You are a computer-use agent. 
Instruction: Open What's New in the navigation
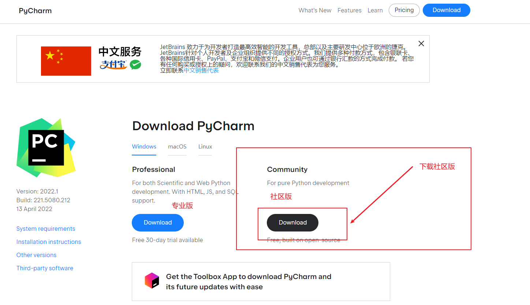(x=315, y=11)
